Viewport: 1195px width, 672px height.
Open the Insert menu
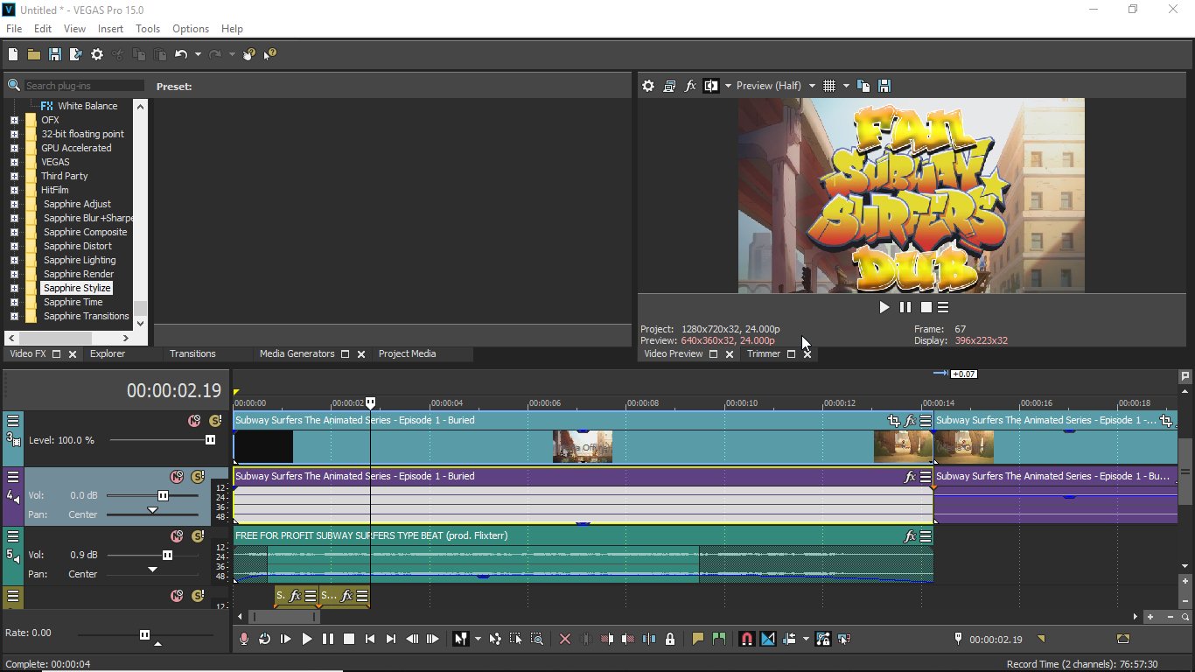pyautogui.click(x=110, y=29)
